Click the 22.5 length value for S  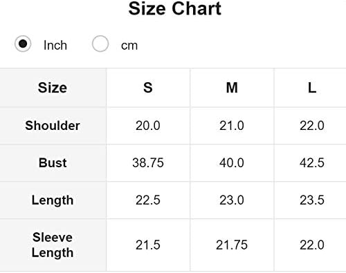click(148, 200)
